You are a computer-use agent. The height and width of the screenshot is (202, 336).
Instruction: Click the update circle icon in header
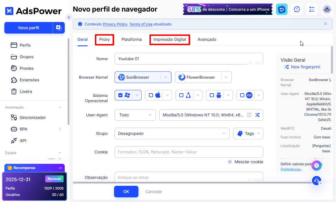297,9
